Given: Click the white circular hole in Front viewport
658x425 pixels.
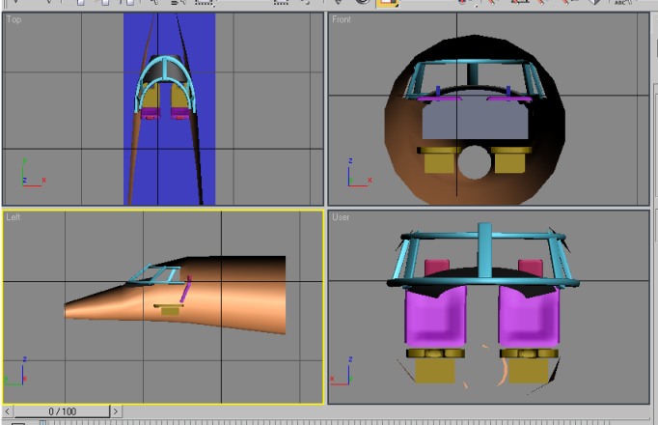Looking at the screenshot, I should coord(473,163).
